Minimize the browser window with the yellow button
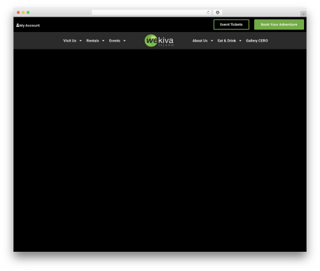The height and width of the screenshot is (271, 320). pyautogui.click(x=23, y=12)
